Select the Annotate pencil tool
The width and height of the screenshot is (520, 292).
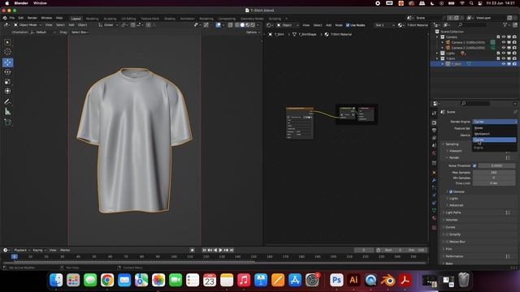pyautogui.click(x=7, y=101)
